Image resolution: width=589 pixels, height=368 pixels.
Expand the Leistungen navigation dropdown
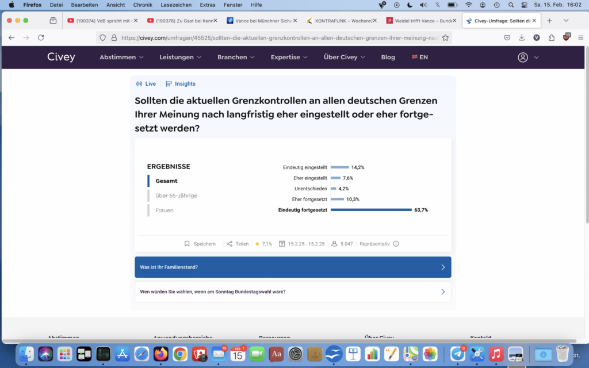[180, 57]
